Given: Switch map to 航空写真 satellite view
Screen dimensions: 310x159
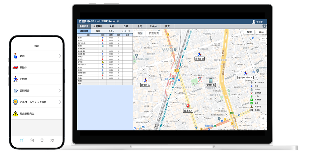Looking at the screenshot, I should point(154,33).
